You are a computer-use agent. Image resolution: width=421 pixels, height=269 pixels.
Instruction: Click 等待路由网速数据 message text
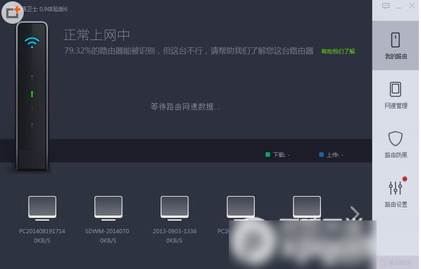(185, 106)
